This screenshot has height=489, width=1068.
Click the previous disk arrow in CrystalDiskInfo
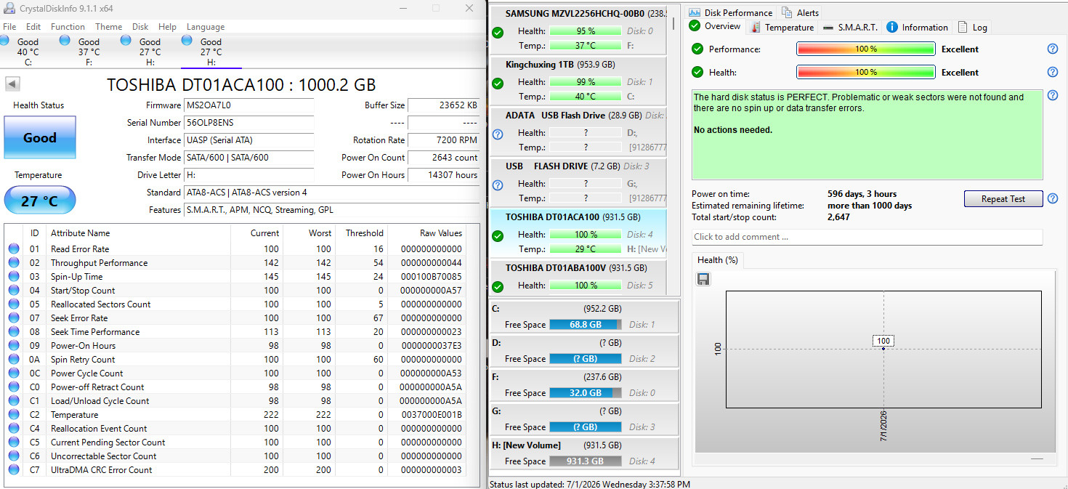(x=12, y=84)
